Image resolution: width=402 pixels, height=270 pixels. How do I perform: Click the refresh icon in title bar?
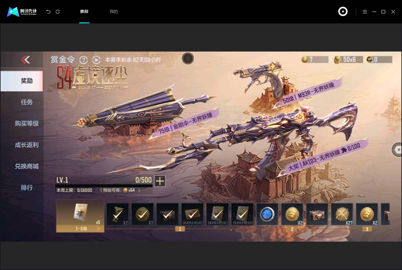pos(58,12)
